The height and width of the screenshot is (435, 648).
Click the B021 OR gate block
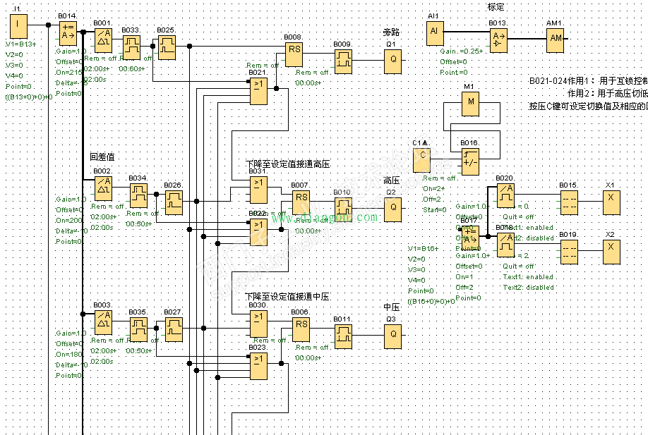point(258,90)
